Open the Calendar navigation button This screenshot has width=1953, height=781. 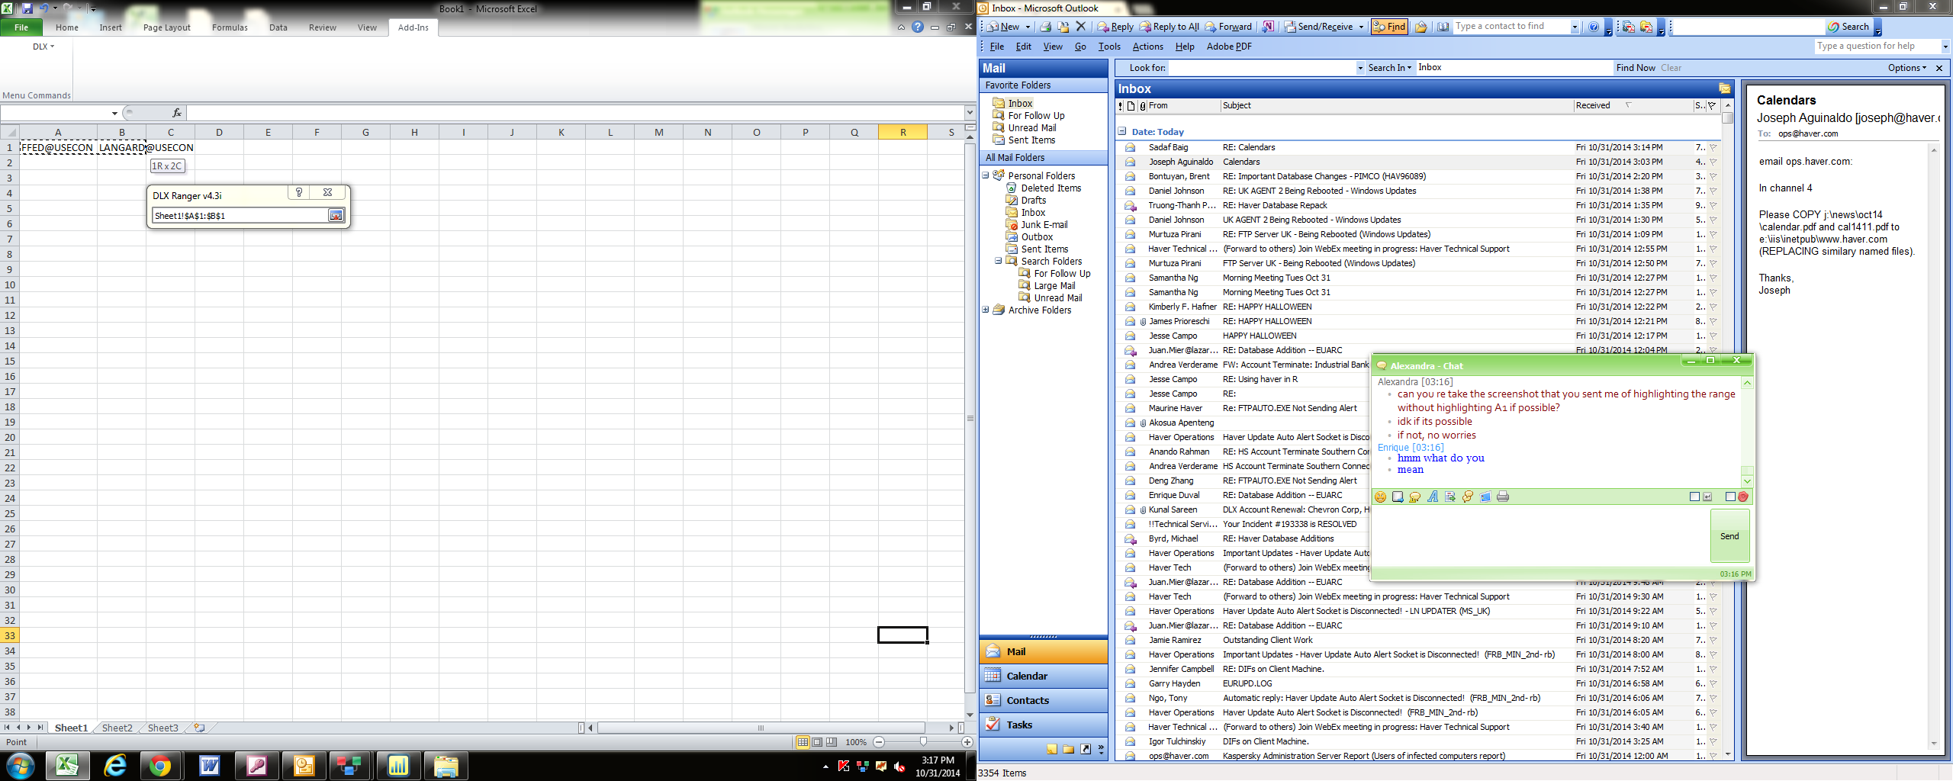(x=1043, y=676)
